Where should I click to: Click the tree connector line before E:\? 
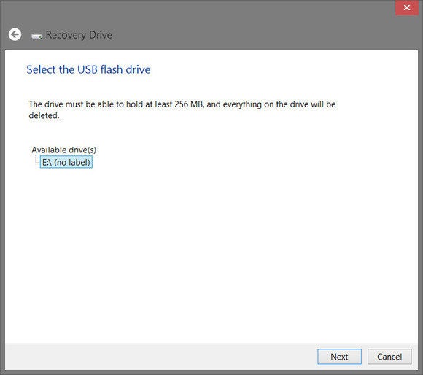click(37, 160)
